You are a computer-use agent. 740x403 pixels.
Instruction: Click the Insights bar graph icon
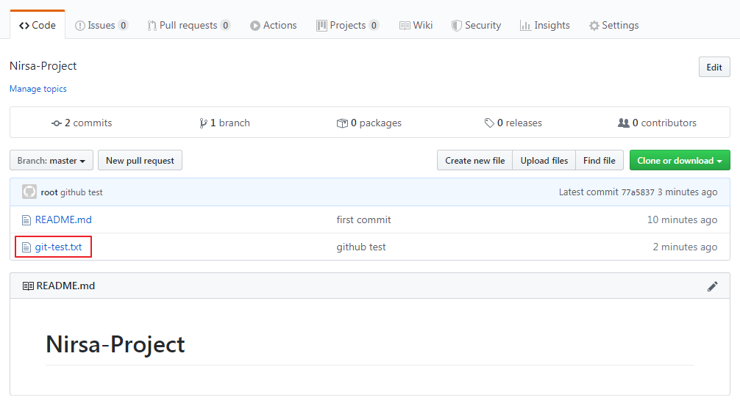(x=525, y=26)
